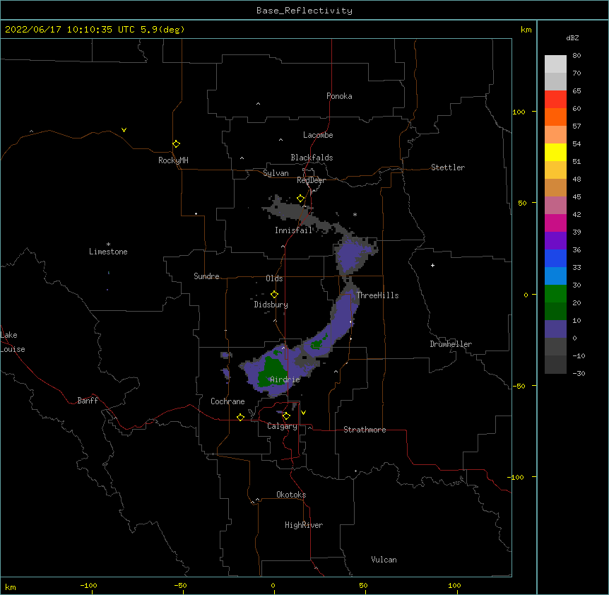Select the red 60–65 dBZ legend swatch

click(555, 99)
